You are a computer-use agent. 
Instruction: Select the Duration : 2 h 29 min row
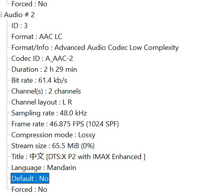click(x=44, y=69)
